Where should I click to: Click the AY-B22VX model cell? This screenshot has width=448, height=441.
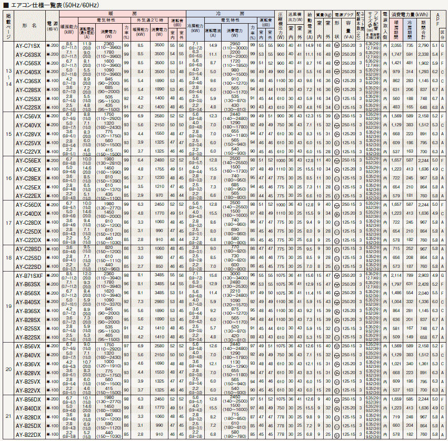[x=28, y=390]
